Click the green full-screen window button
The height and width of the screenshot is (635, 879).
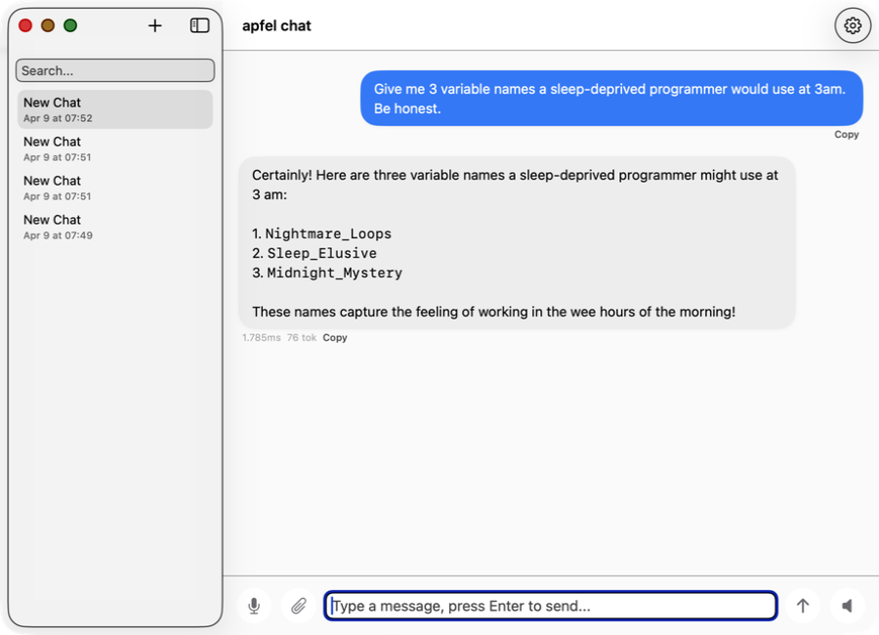point(69,25)
